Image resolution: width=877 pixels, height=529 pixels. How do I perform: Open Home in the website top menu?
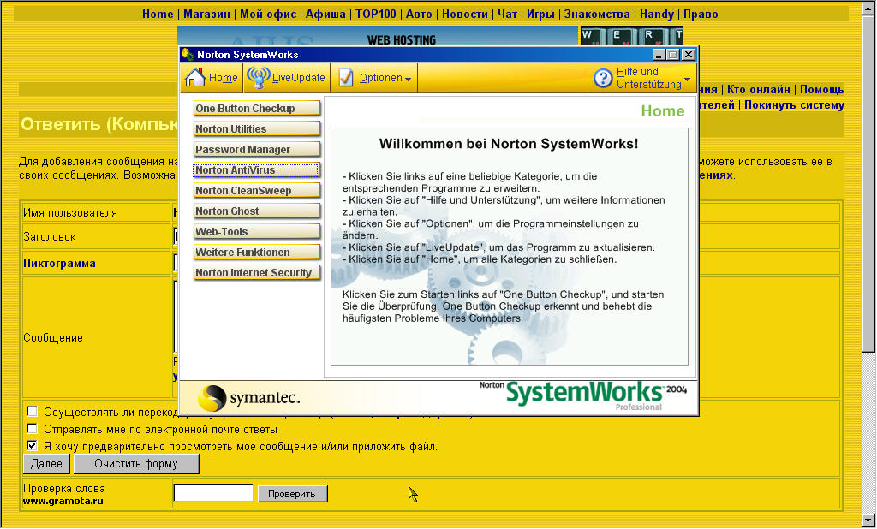point(158,14)
